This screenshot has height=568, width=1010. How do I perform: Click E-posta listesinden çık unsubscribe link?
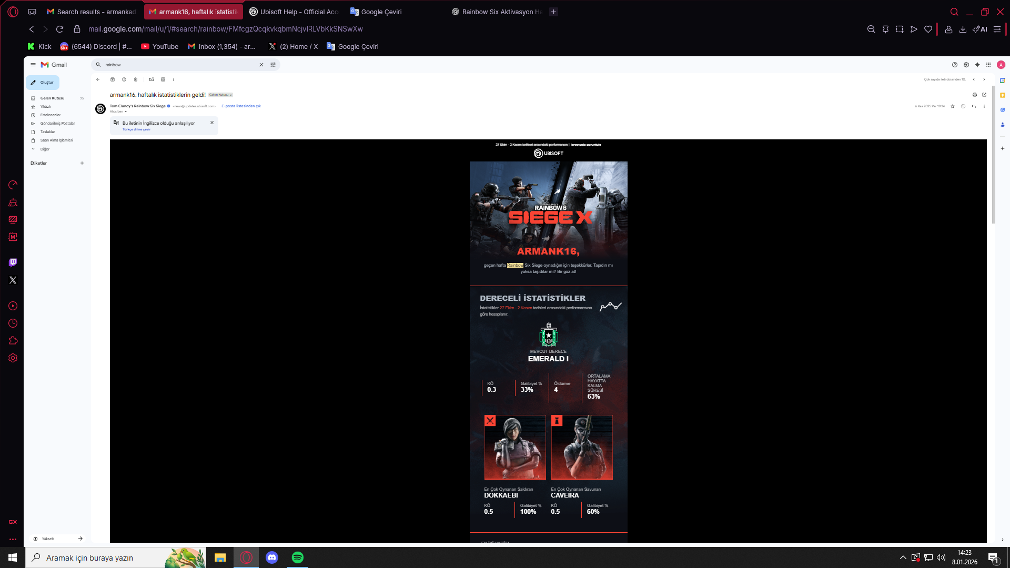point(241,106)
